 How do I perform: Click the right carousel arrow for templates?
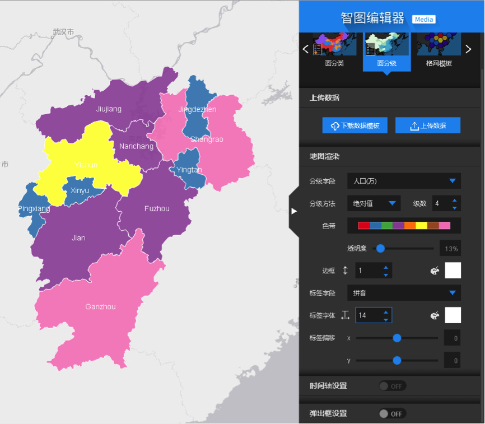tap(468, 49)
